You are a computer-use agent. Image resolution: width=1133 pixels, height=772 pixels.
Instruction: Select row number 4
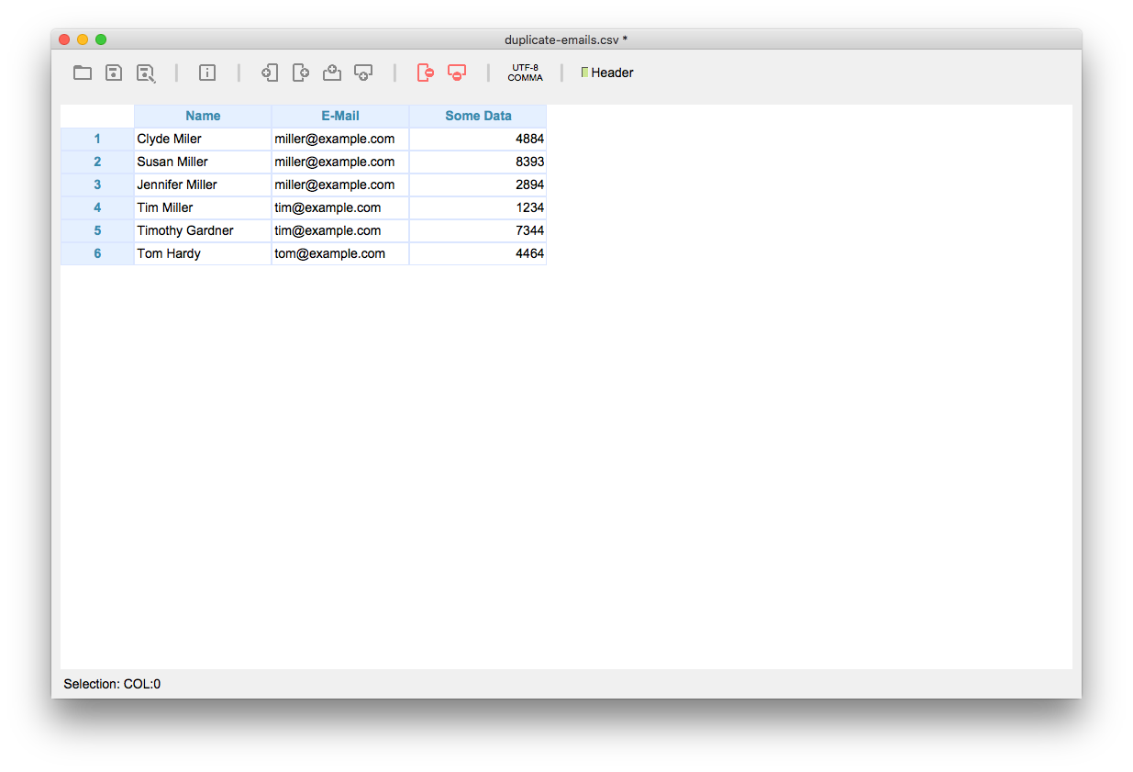pos(97,207)
